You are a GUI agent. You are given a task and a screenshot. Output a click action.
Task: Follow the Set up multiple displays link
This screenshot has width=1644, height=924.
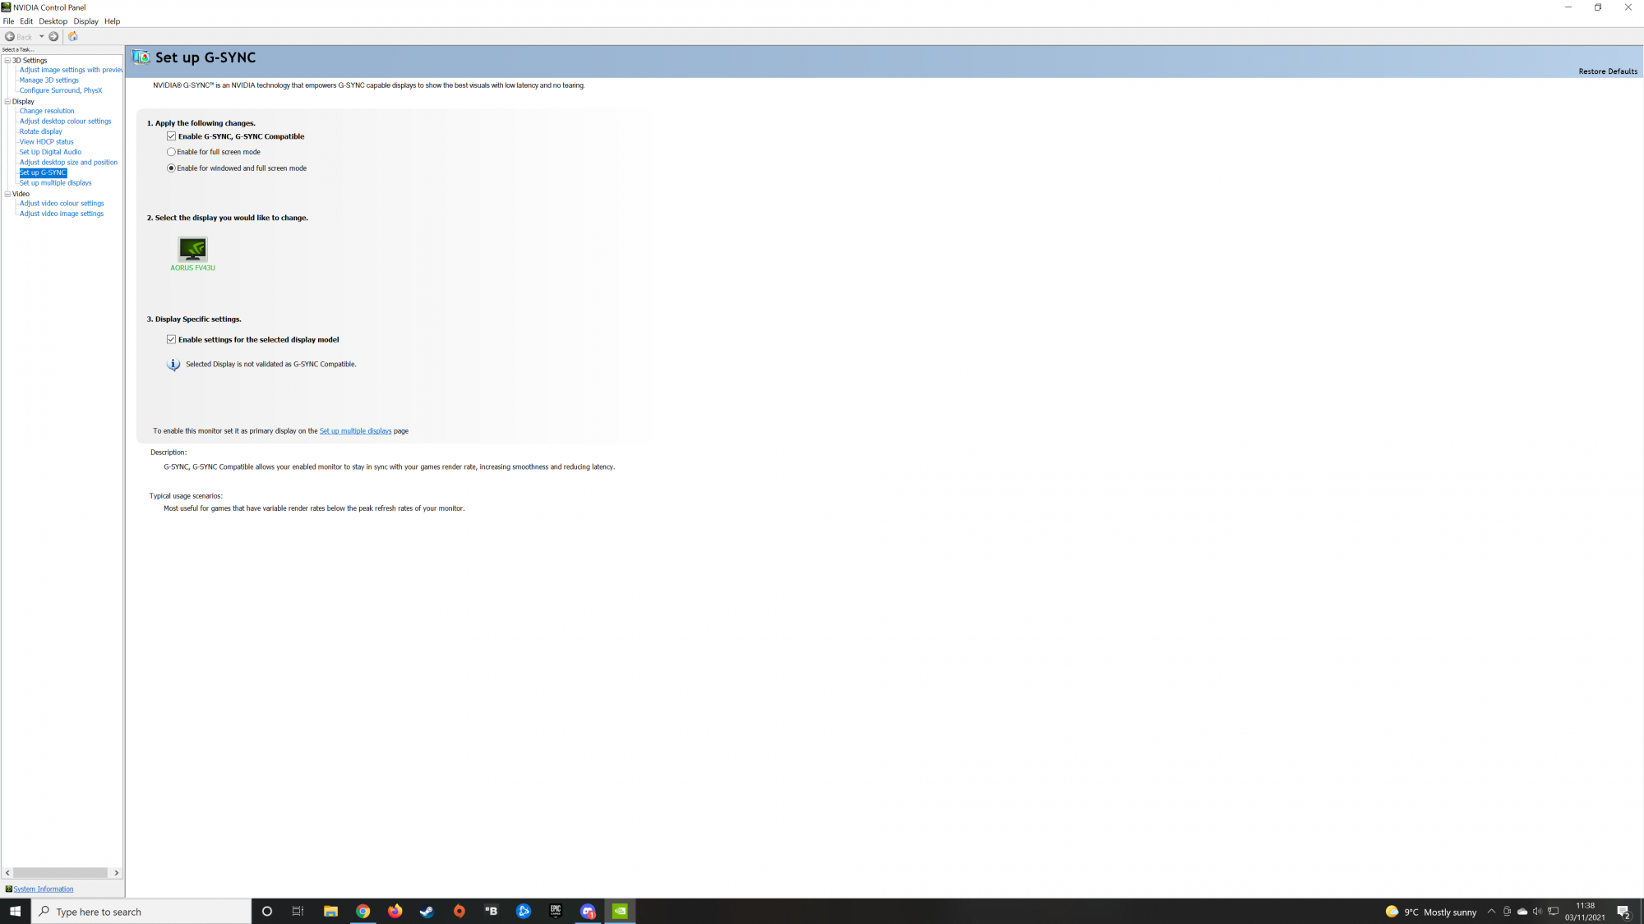[355, 430]
